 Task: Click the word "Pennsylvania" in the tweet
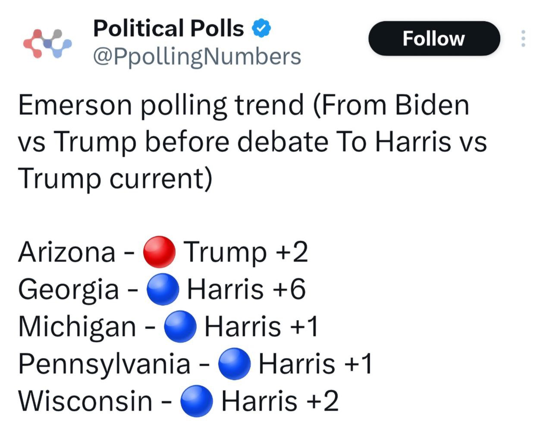pos(104,364)
